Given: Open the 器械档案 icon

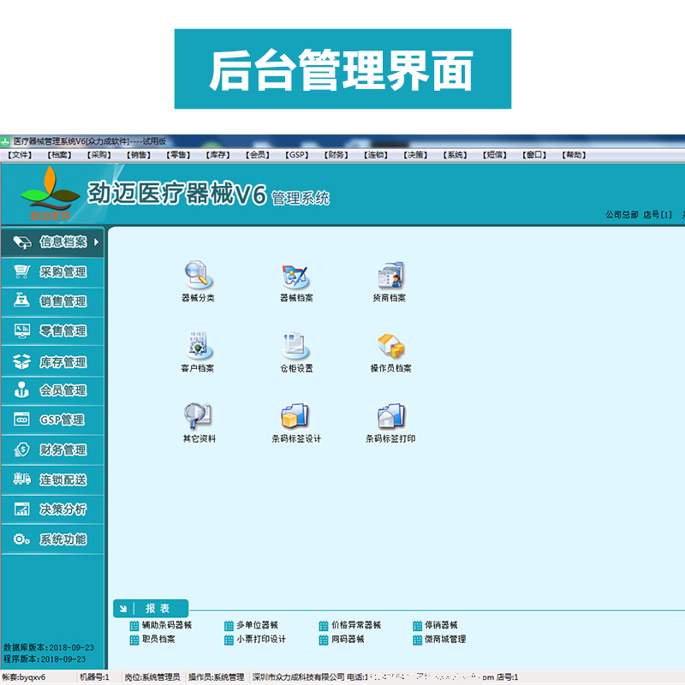Looking at the screenshot, I should pyautogui.click(x=296, y=281).
